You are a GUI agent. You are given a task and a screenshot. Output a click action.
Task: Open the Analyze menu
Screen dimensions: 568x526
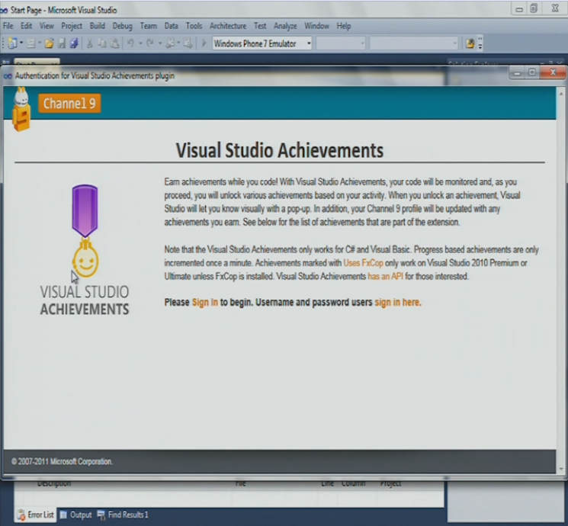pos(285,26)
